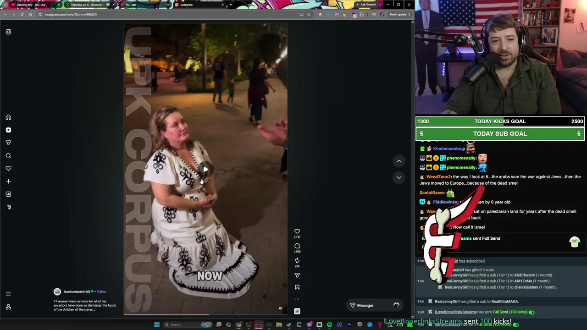Open a new browser tab
The height and width of the screenshot is (330, 587).
point(231,5)
